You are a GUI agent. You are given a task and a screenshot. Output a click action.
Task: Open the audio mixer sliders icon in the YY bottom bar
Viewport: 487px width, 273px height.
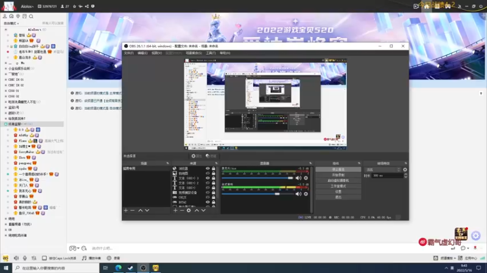click(x=34, y=258)
